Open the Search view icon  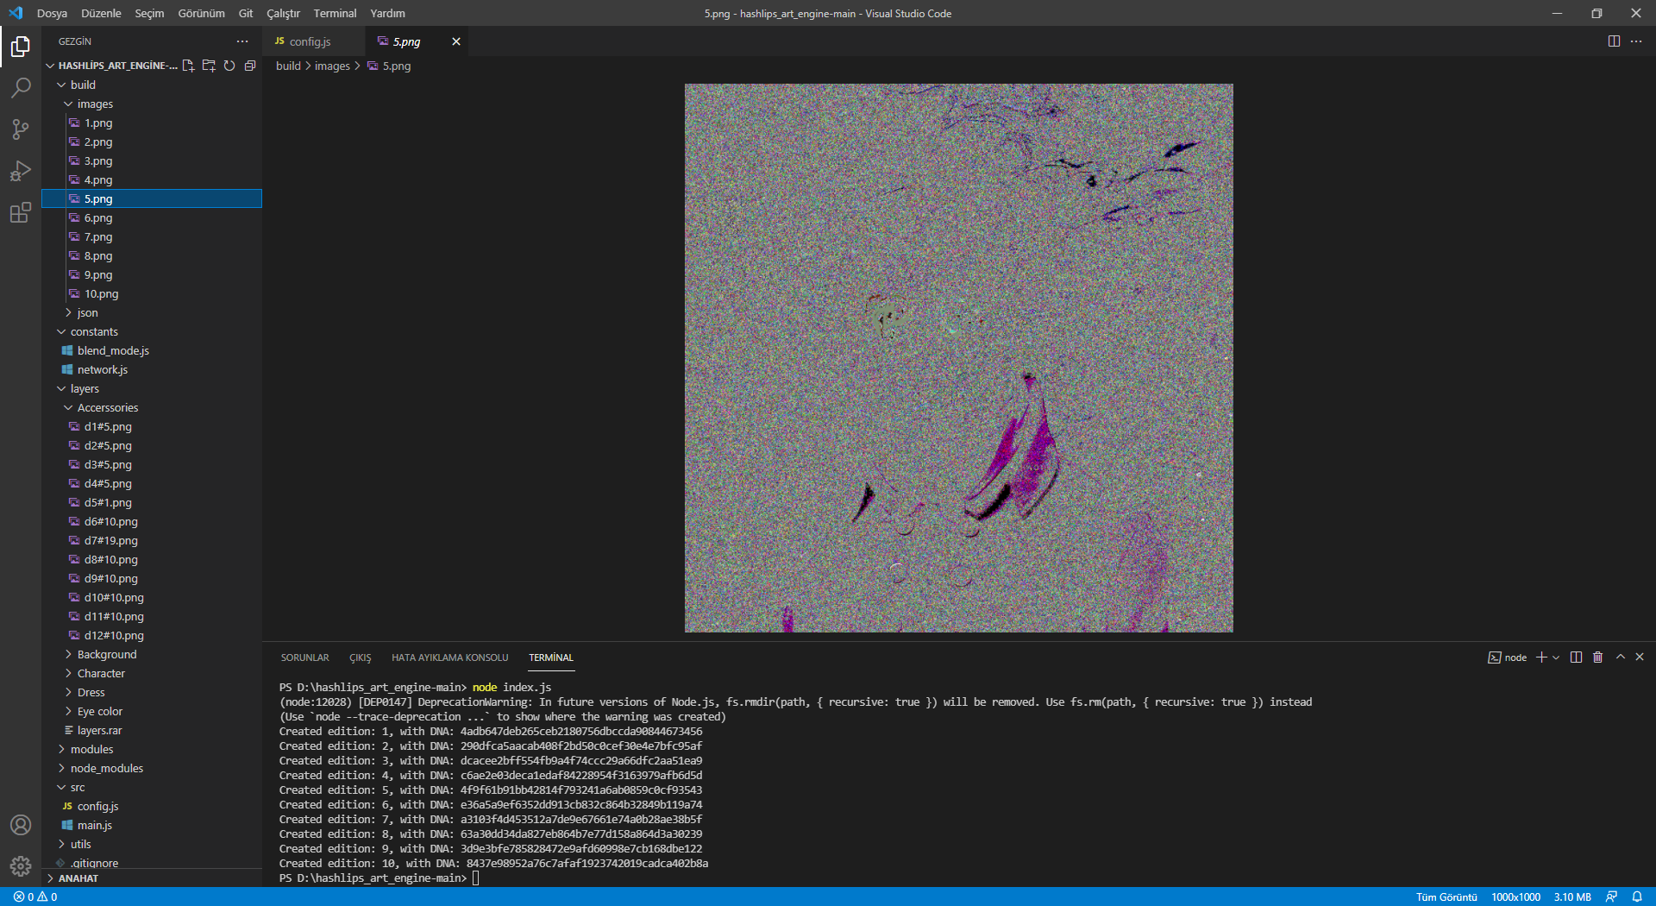pos(21,88)
